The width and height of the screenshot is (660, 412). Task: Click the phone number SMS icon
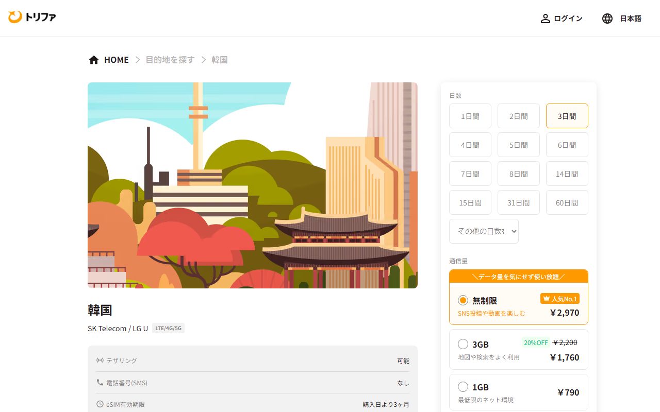pos(100,383)
